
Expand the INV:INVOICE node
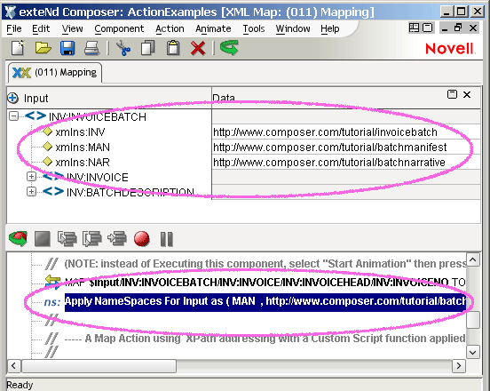(x=31, y=177)
